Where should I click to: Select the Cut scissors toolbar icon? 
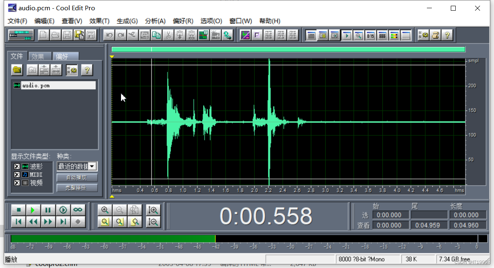tap(168, 35)
